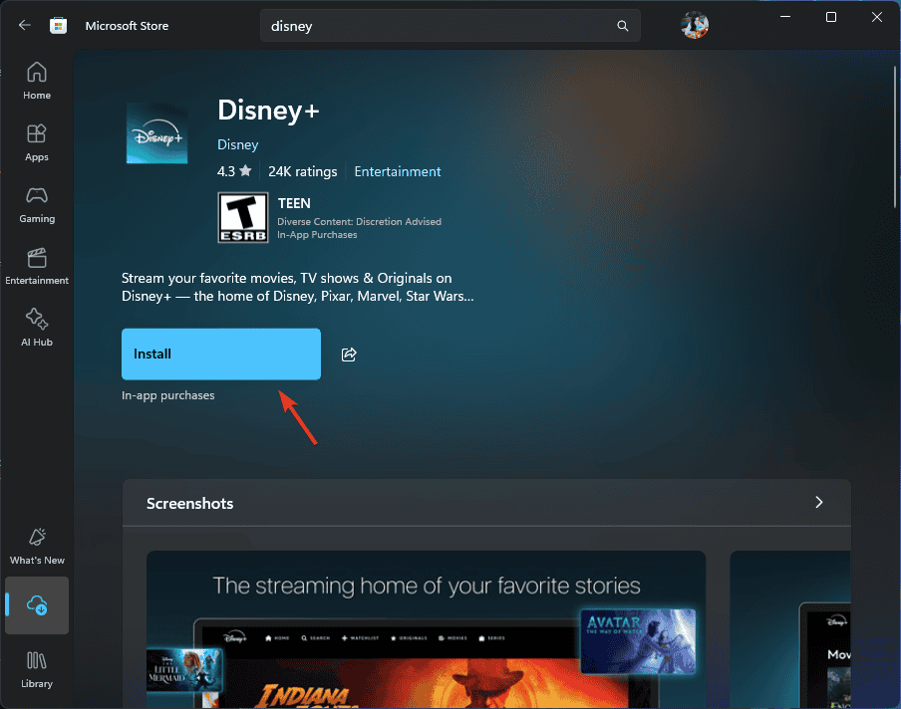
Task: Open the Entertainment category link
Action: pos(397,170)
